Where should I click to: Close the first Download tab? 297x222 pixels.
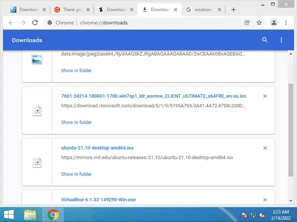coord(44,10)
